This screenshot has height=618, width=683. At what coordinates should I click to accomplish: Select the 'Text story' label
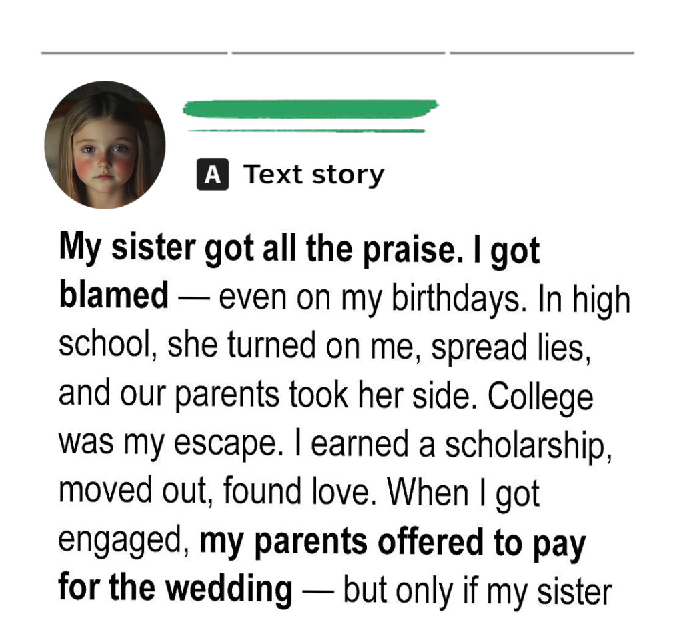(314, 175)
